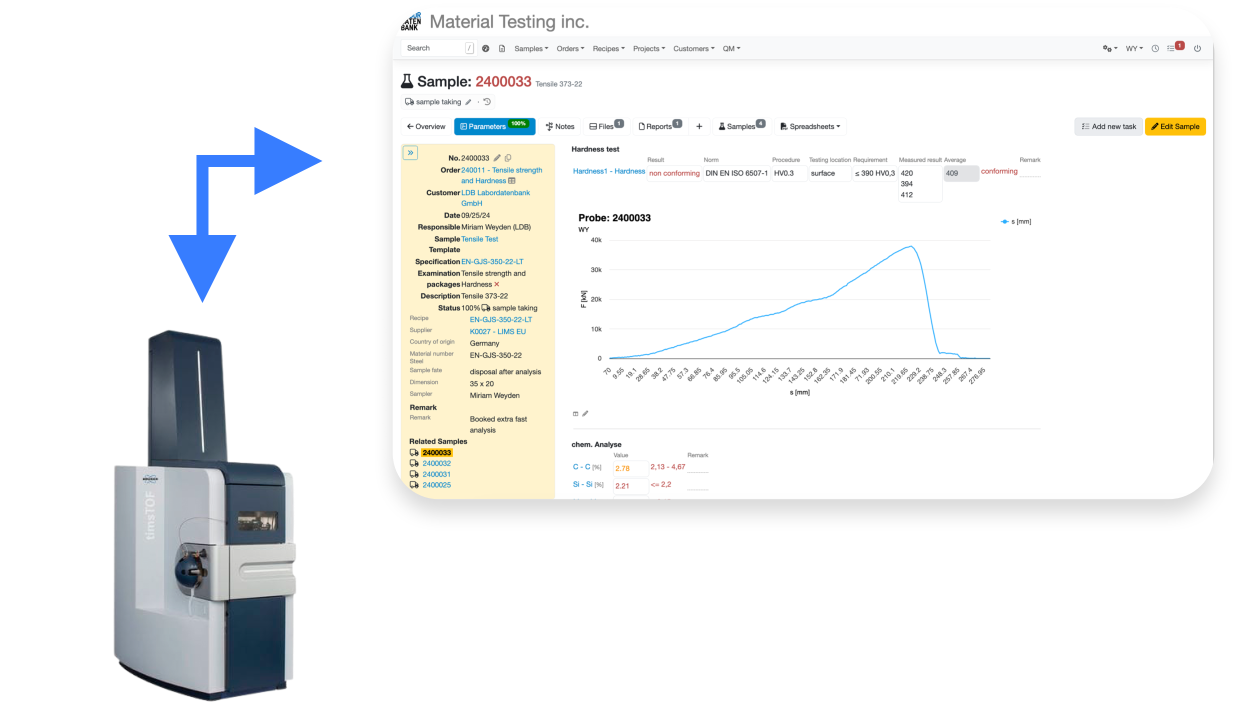Open the Files tab
1236x722 pixels.
tap(605, 126)
